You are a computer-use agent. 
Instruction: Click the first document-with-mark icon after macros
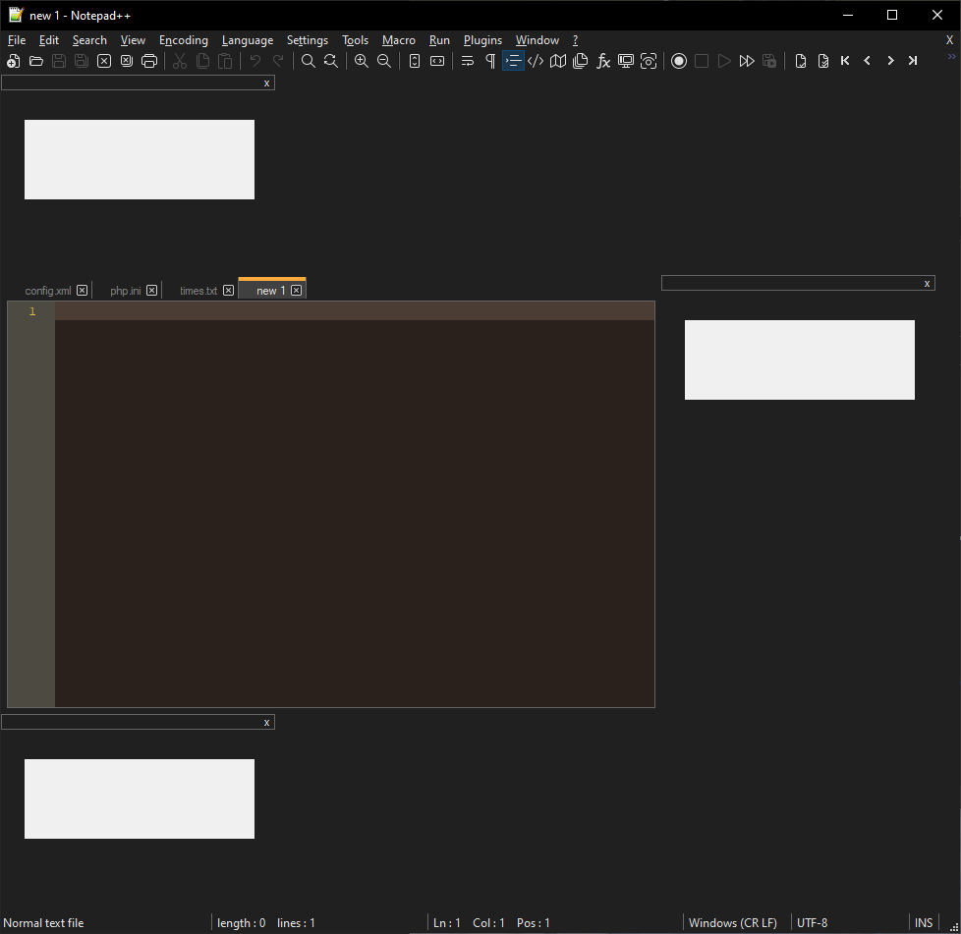[x=801, y=61]
